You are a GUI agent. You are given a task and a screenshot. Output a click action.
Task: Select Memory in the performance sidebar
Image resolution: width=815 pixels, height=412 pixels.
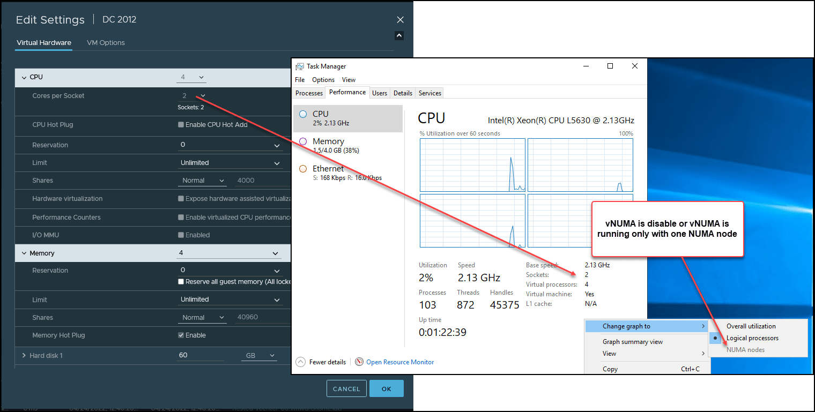click(x=348, y=146)
